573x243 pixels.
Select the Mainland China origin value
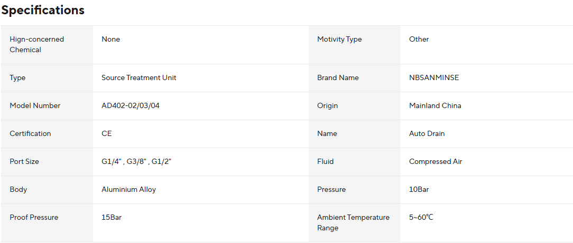coord(435,105)
